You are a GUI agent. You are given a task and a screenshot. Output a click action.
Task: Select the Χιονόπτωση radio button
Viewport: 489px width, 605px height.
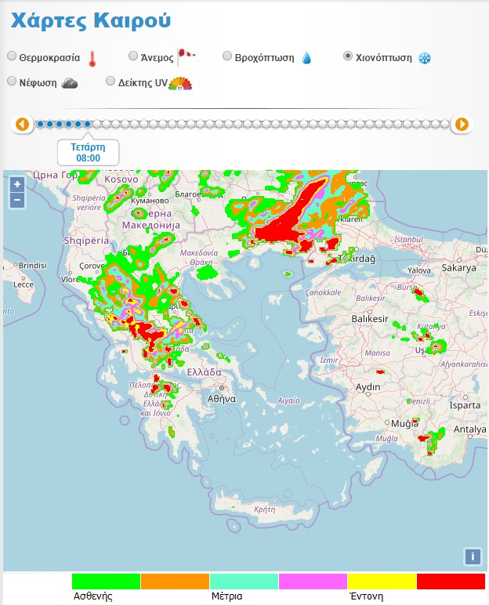coord(348,56)
